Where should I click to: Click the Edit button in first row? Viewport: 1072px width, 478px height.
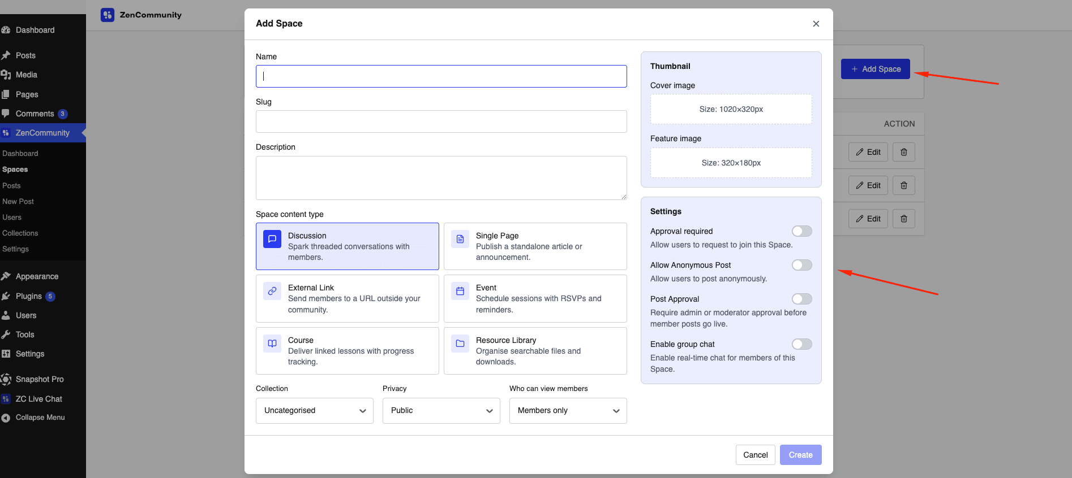click(868, 152)
